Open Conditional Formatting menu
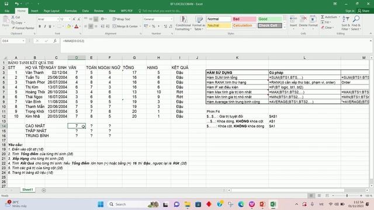Image resolution: width=374 pixels, height=210 pixels. coord(183,23)
